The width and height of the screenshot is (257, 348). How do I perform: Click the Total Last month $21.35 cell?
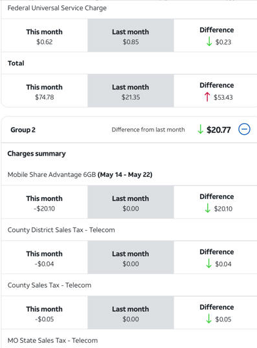click(x=131, y=91)
